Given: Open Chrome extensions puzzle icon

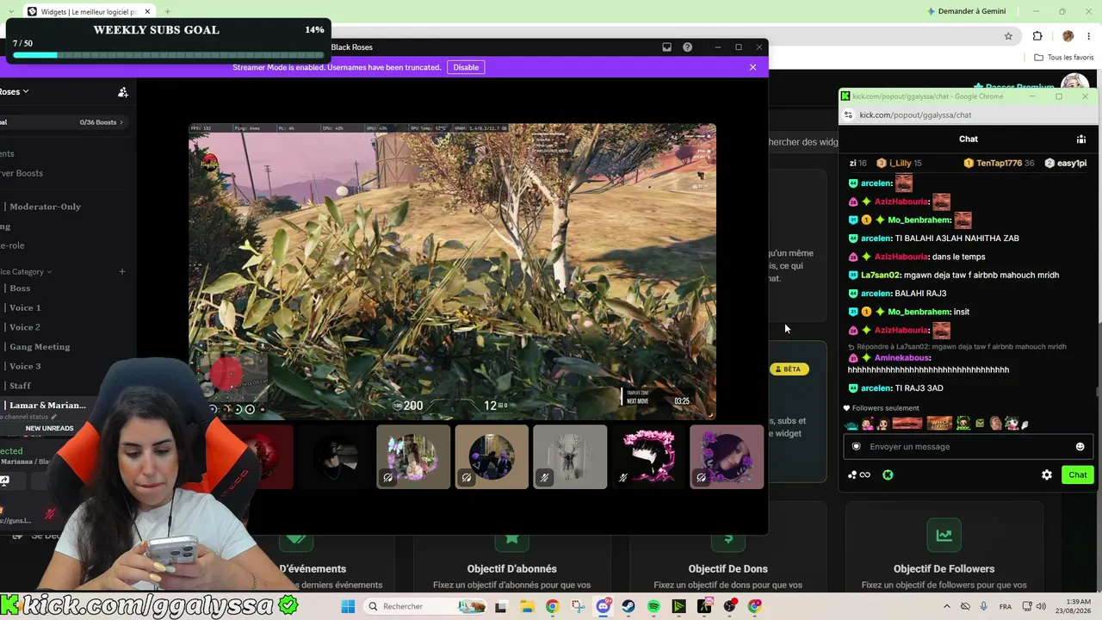Looking at the screenshot, I should tap(1037, 36).
